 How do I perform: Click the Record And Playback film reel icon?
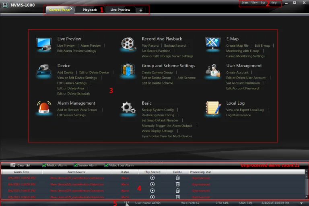coord(128,43)
